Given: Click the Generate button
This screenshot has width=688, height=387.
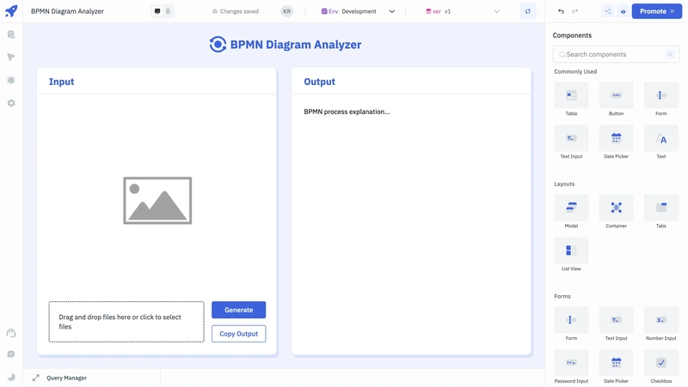Looking at the screenshot, I should click(239, 310).
